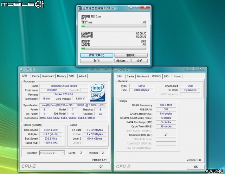Open the Cache tab in left CPU-Z window
This screenshot has width=225, height=174.
(x=36, y=76)
